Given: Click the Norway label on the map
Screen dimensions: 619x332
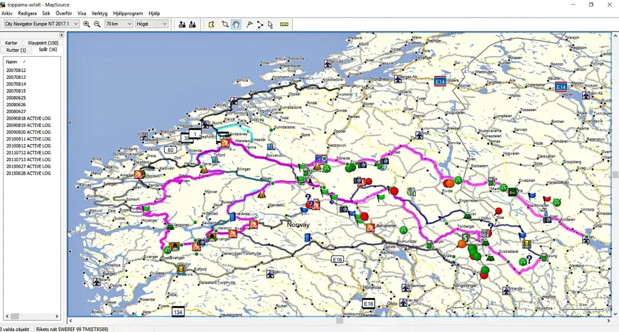Looking at the screenshot, I should [x=298, y=225].
